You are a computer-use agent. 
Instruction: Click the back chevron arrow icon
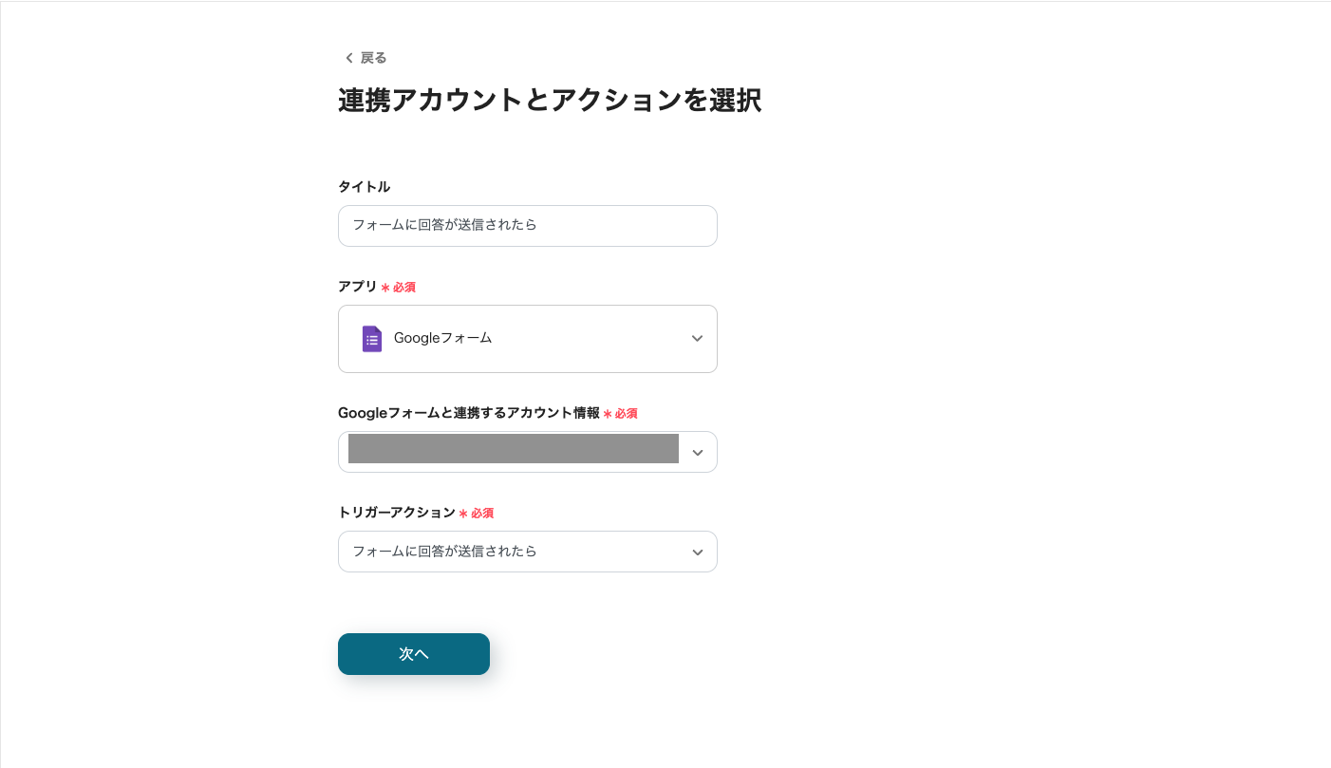click(x=348, y=58)
